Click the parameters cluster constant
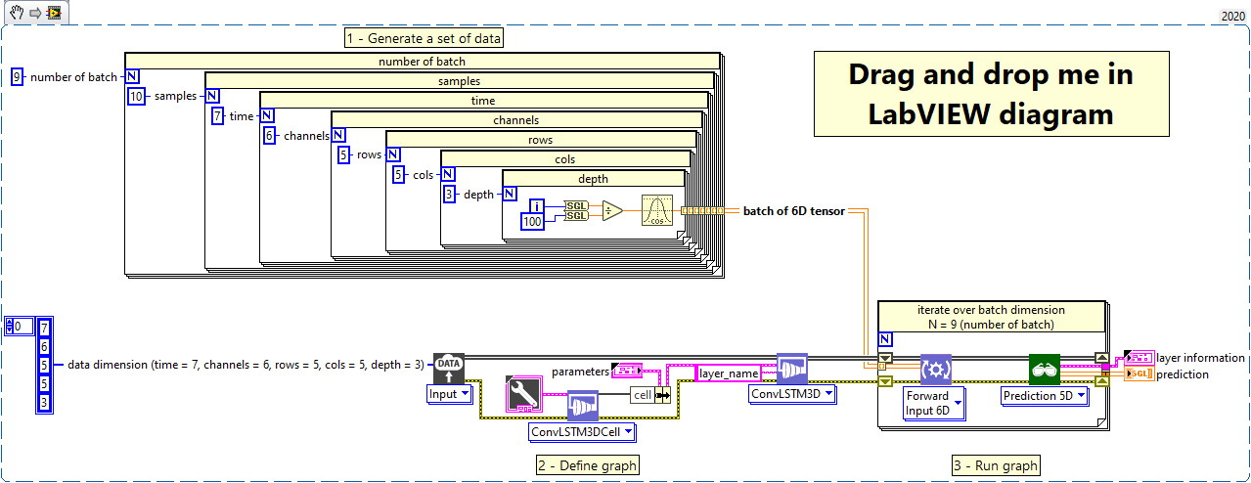Viewport: 1251px width, 483px height. coord(626,370)
